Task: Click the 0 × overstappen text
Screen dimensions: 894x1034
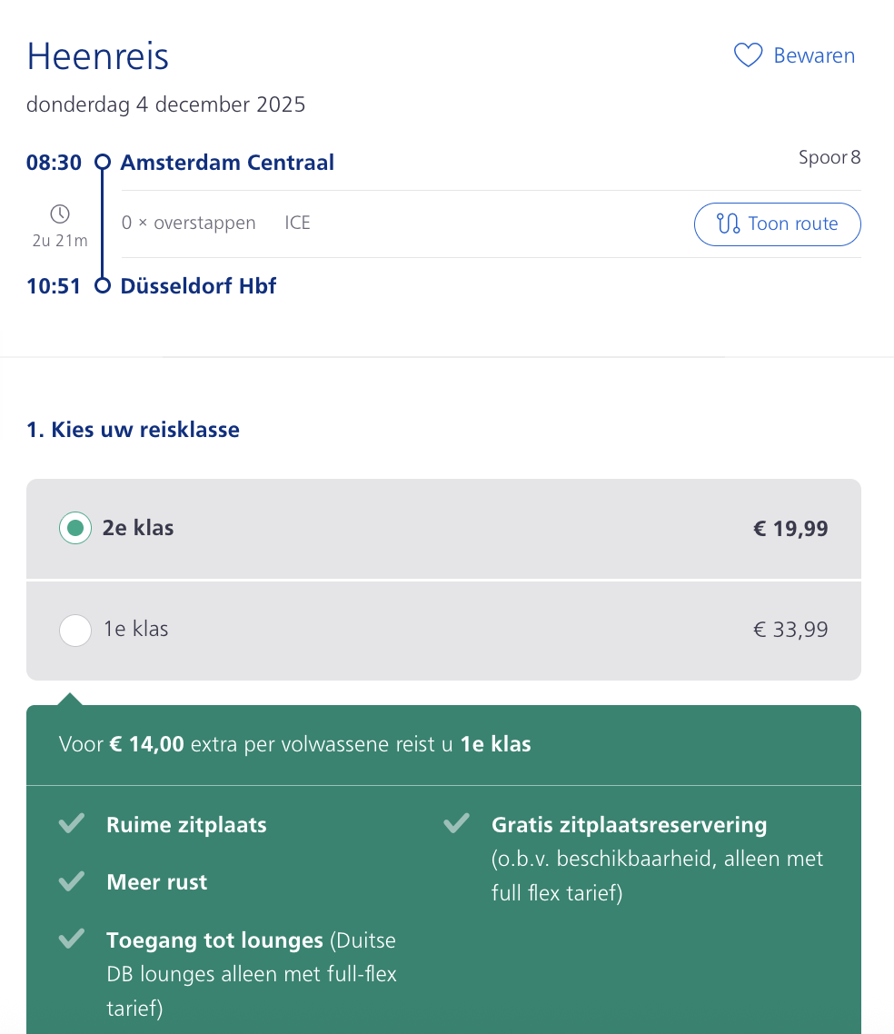Action: tap(189, 224)
